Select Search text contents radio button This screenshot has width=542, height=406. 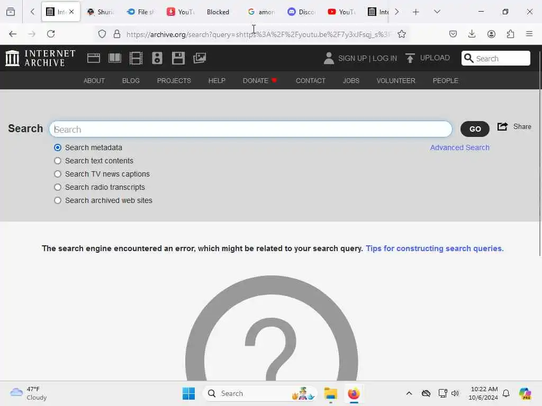point(58,161)
